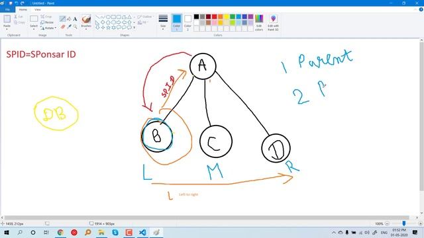
Task: Open Visual Studio Code from the taskbar
Action: 142,232
